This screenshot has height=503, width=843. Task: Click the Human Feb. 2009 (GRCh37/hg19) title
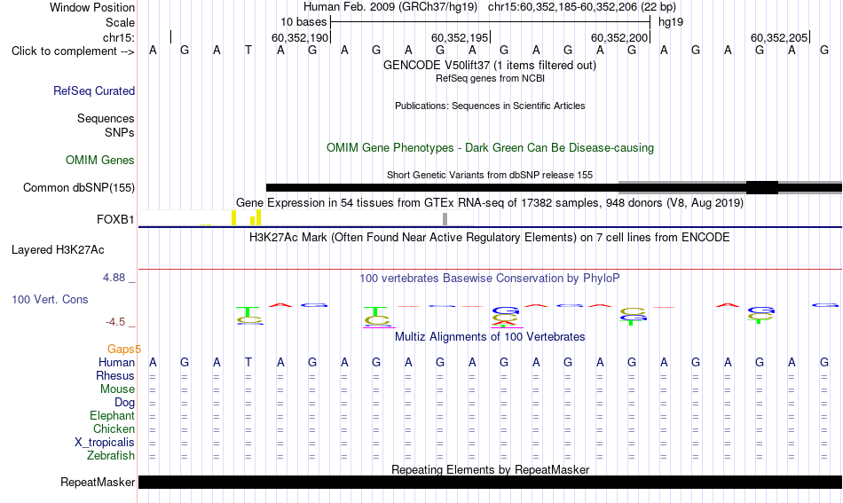tap(390, 7)
